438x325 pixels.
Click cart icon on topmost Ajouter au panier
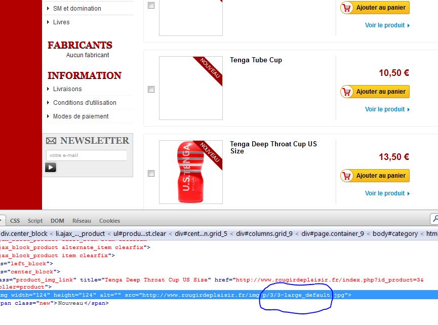pos(347,8)
